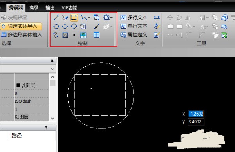Select the diagonal arrow leader tool

click(x=97, y=26)
